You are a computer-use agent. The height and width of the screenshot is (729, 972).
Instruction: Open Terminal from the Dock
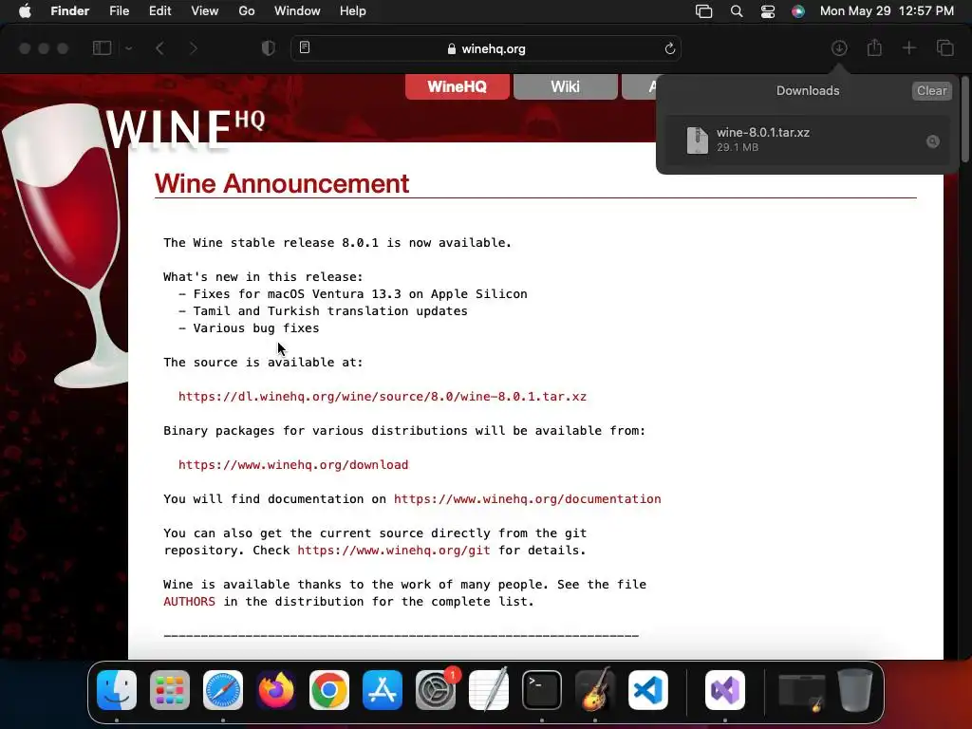tap(542, 690)
